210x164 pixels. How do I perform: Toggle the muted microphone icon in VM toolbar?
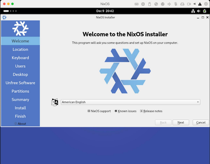[x=176, y=4]
